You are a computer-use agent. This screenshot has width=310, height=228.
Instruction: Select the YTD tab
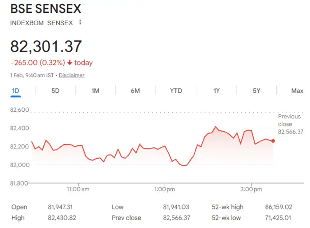176,91
